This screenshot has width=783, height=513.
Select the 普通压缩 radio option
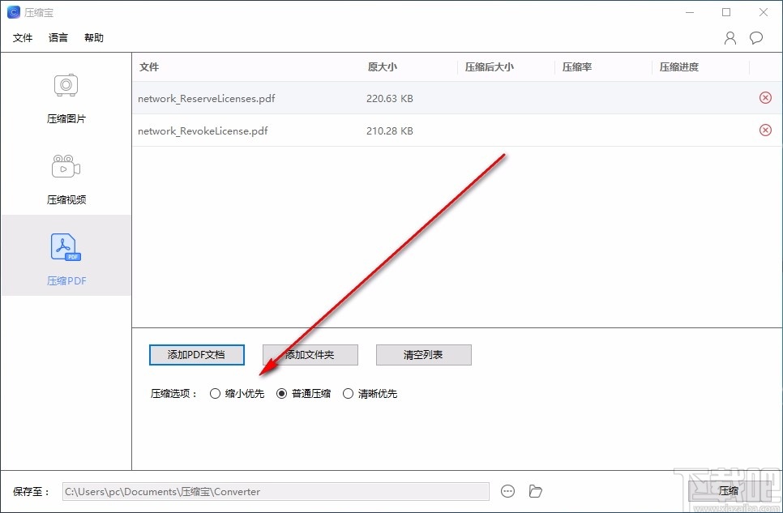pos(304,394)
